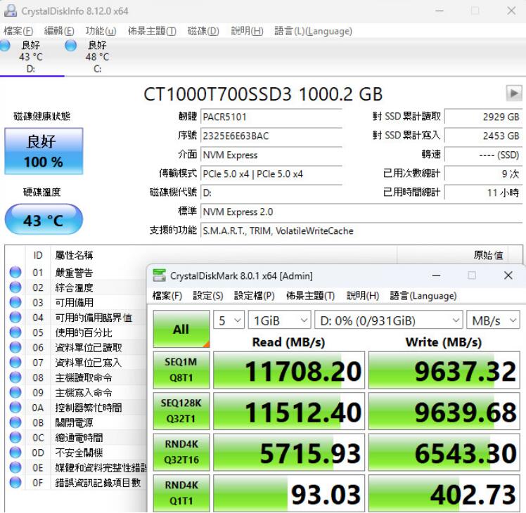
Task: Click the RND4K Q1T1 write result 402.73
Action: point(444,493)
